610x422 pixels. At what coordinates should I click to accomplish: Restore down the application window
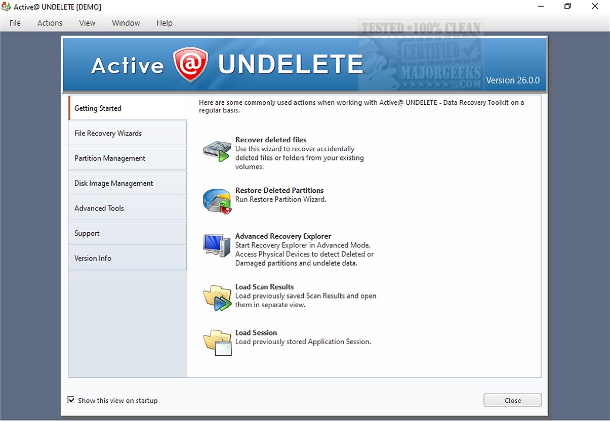pos(567,7)
